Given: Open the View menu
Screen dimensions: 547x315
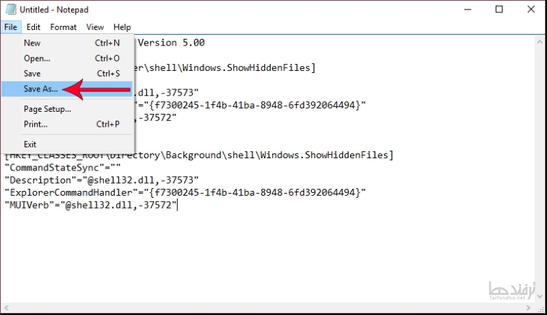Looking at the screenshot, I should point(95,27).
